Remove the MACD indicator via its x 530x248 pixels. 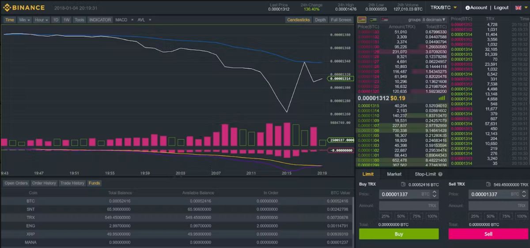click(132, 20)
